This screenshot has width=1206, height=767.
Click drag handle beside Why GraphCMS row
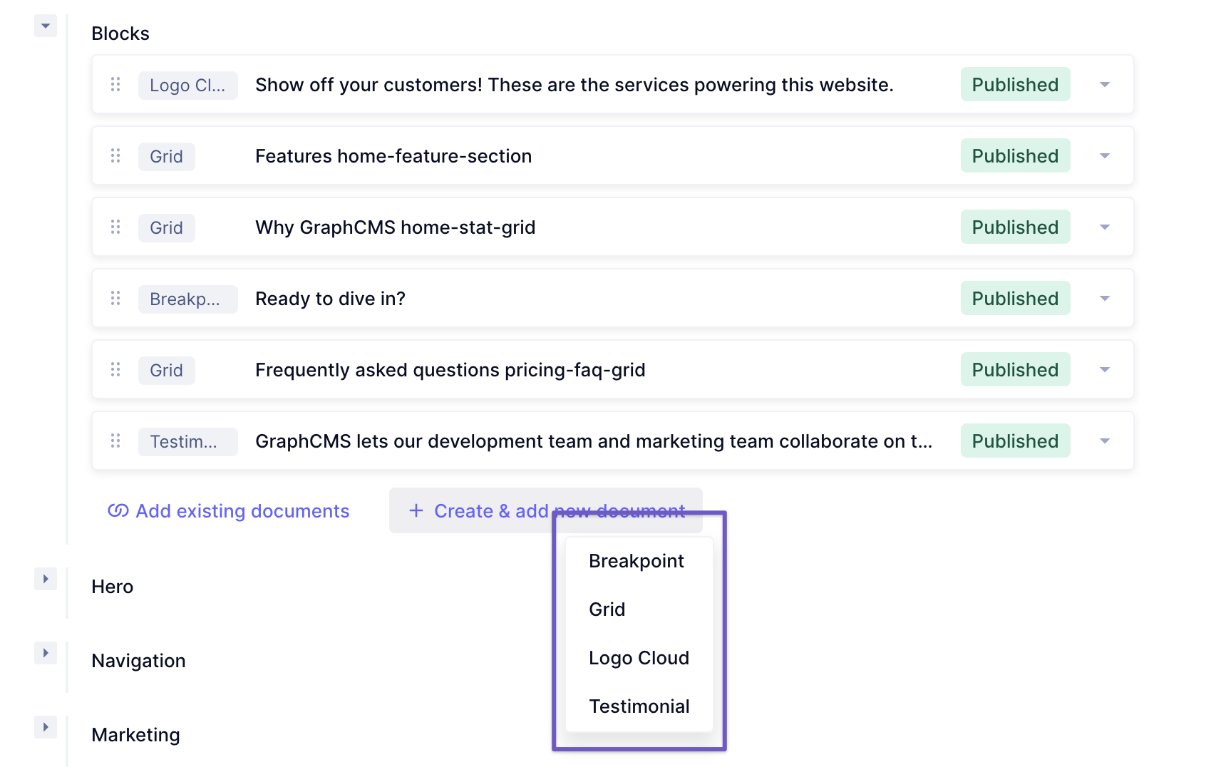115,227
